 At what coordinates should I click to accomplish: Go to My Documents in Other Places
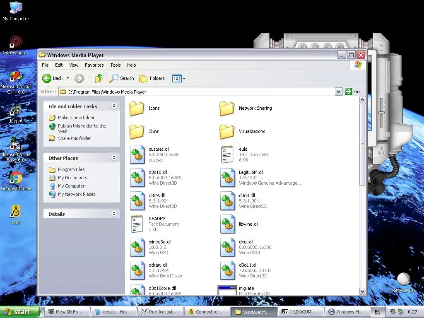pyautogui.click(x=72, y=178)
